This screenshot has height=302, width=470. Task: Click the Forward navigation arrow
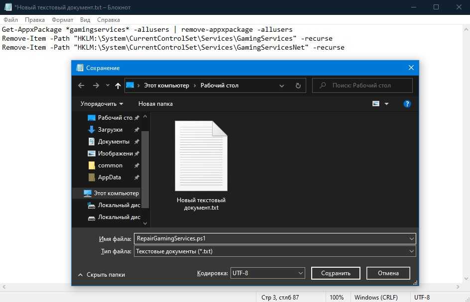pyautogui.click(x=96, y=85)
